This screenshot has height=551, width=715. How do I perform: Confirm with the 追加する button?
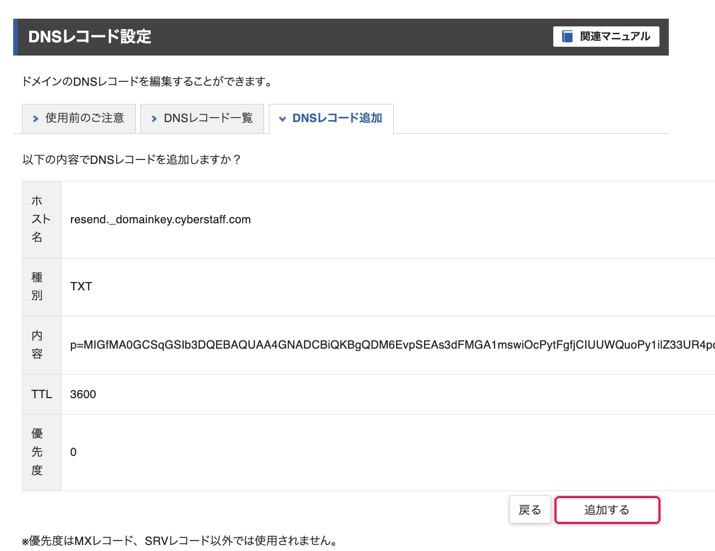[x=607, y=510]
